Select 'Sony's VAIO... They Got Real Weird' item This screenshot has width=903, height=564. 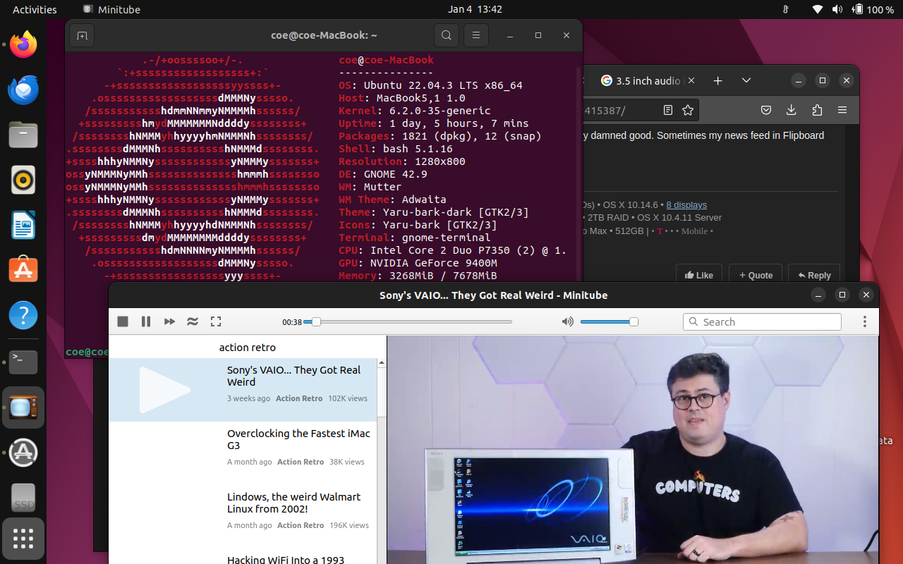click(243, 390)
